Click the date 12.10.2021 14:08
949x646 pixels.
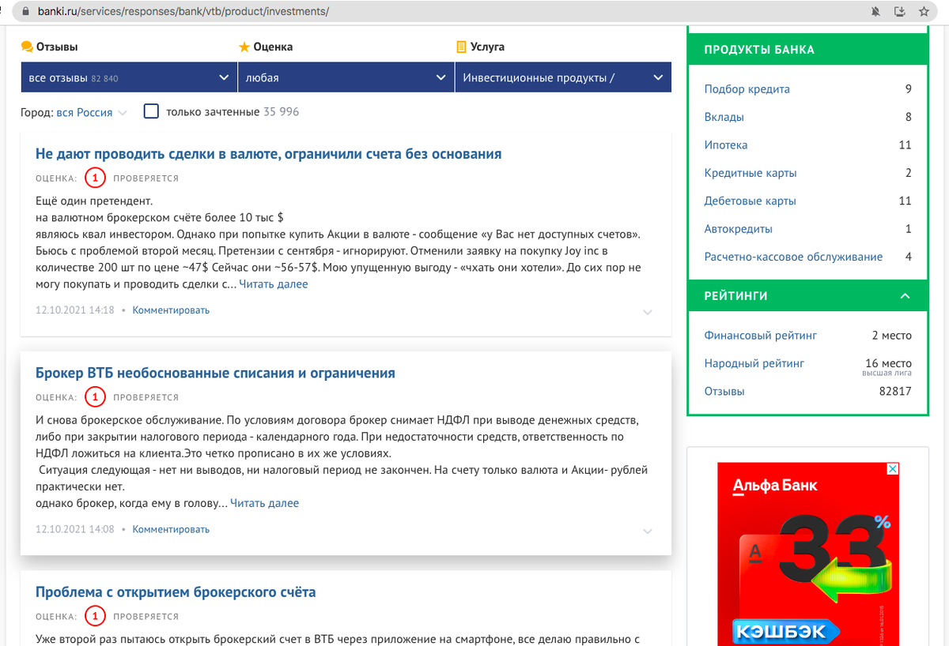74,529
